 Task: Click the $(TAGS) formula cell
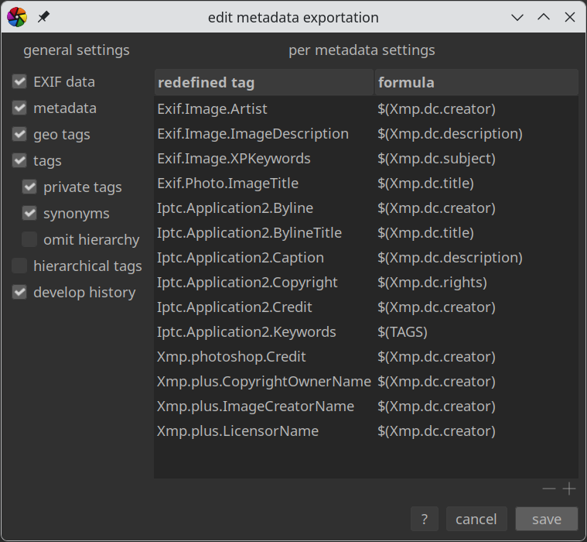(402, 332)
